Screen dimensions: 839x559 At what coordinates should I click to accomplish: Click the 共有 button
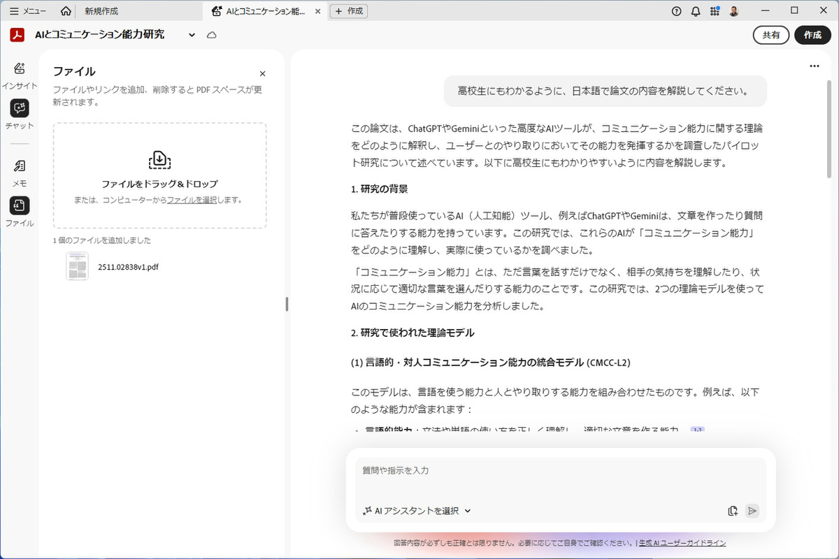point(771,35)
